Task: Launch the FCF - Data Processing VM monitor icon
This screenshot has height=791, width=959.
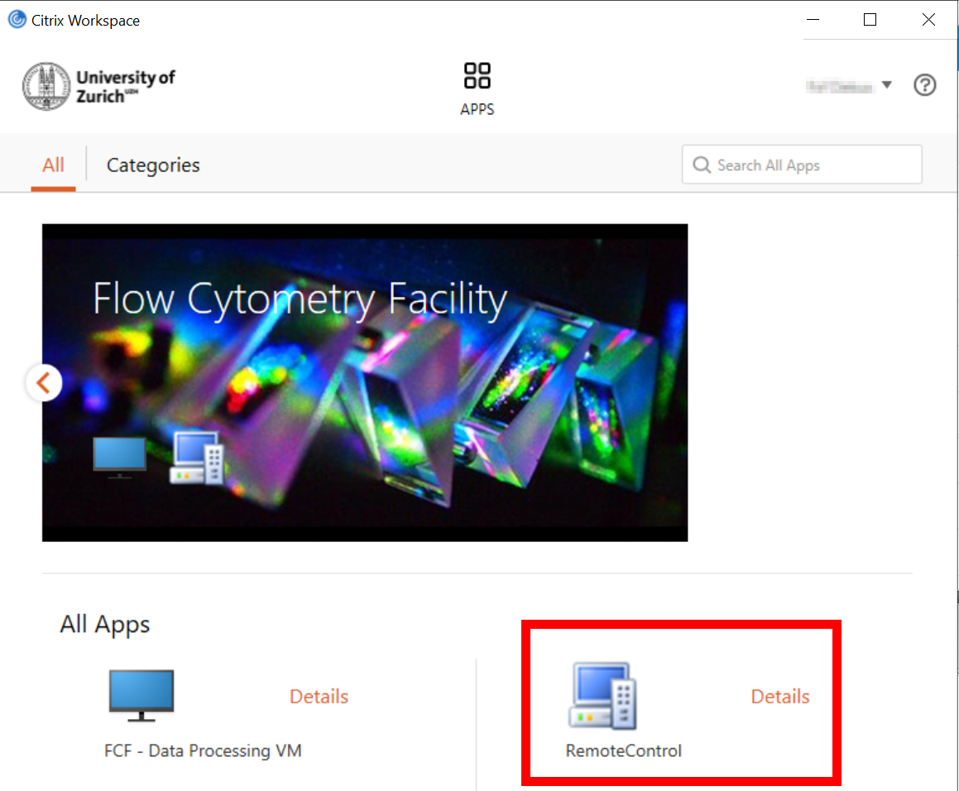Action: point(141,696)
